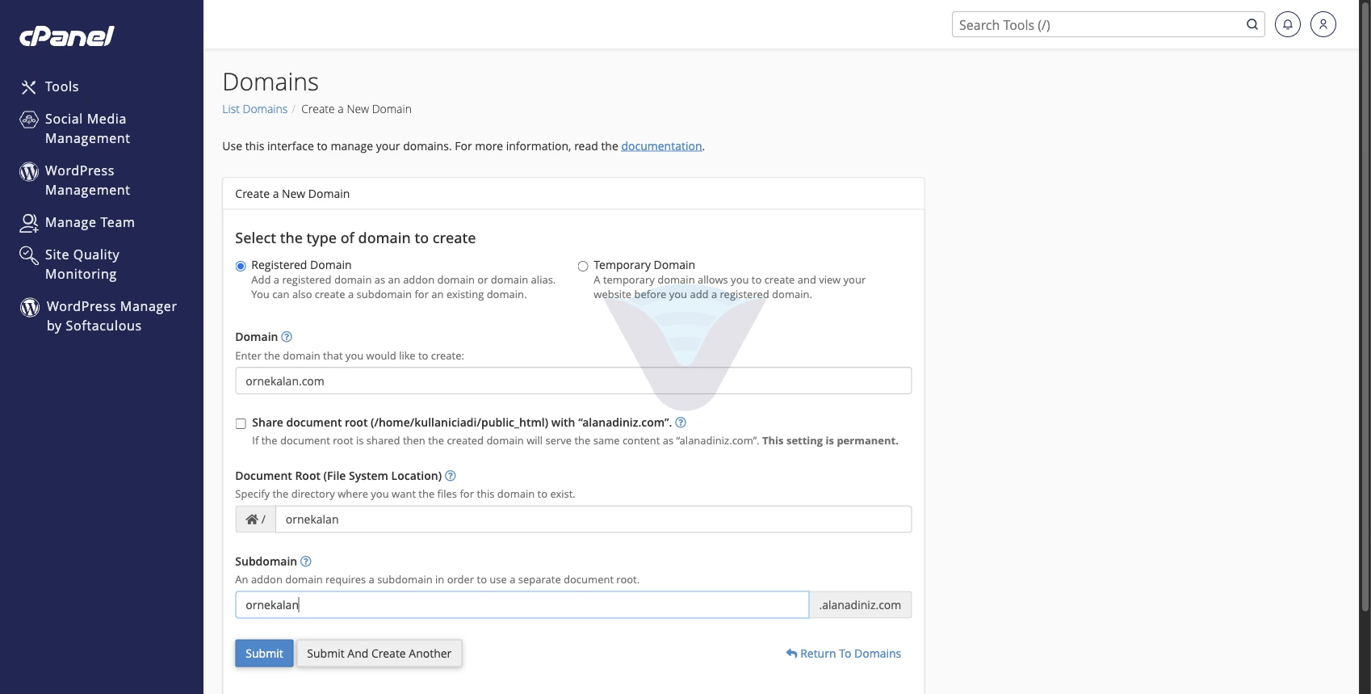The height and width of the screenshot is (694, 1371).
Task: Open the documentation link
Action: pos(661,146)
